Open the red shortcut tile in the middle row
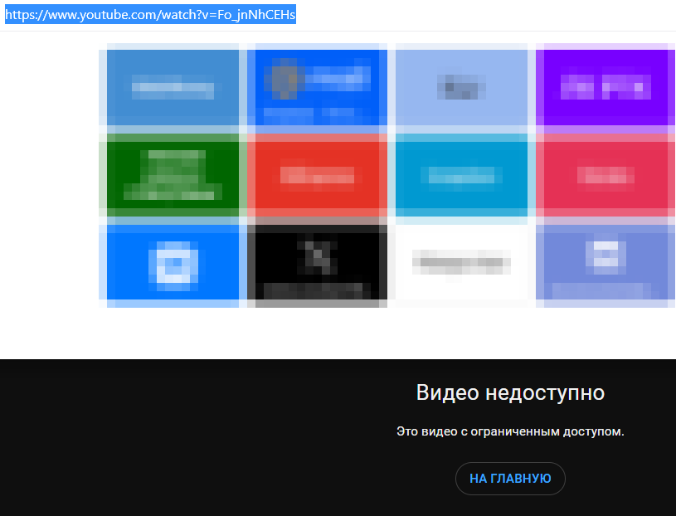The height and width of the screenshot is (516, 676). [x=318, y=176]
